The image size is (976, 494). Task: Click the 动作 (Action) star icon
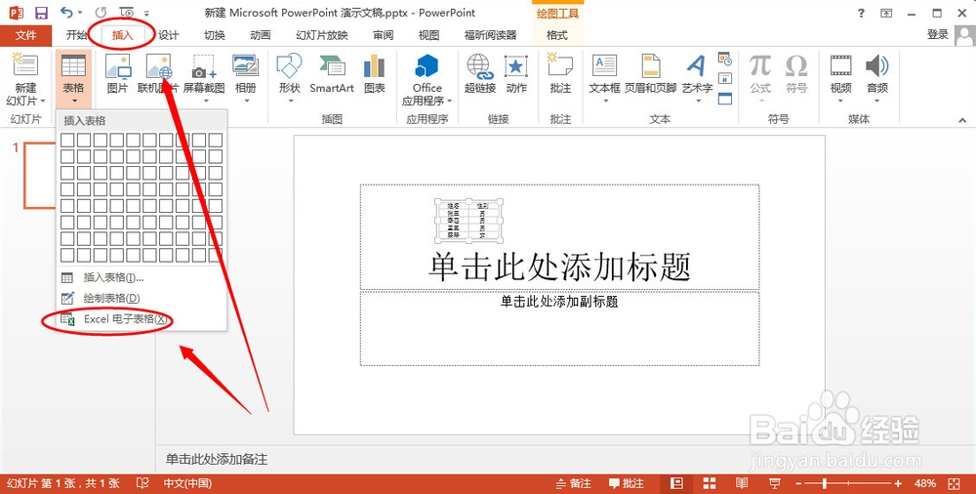tap(516, 66)
